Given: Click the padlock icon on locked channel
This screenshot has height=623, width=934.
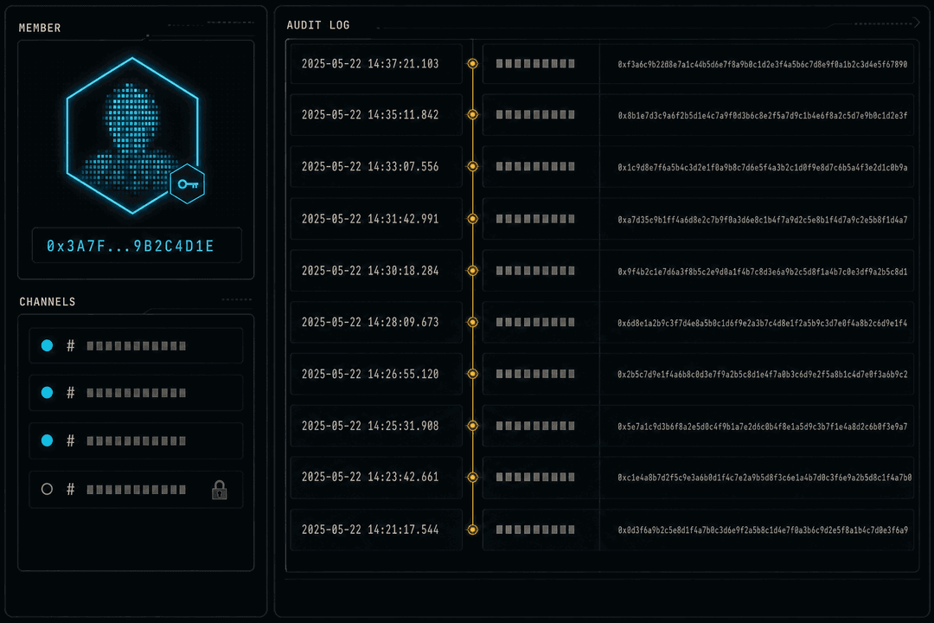Looking at the screenshot, I should [219, 490].
